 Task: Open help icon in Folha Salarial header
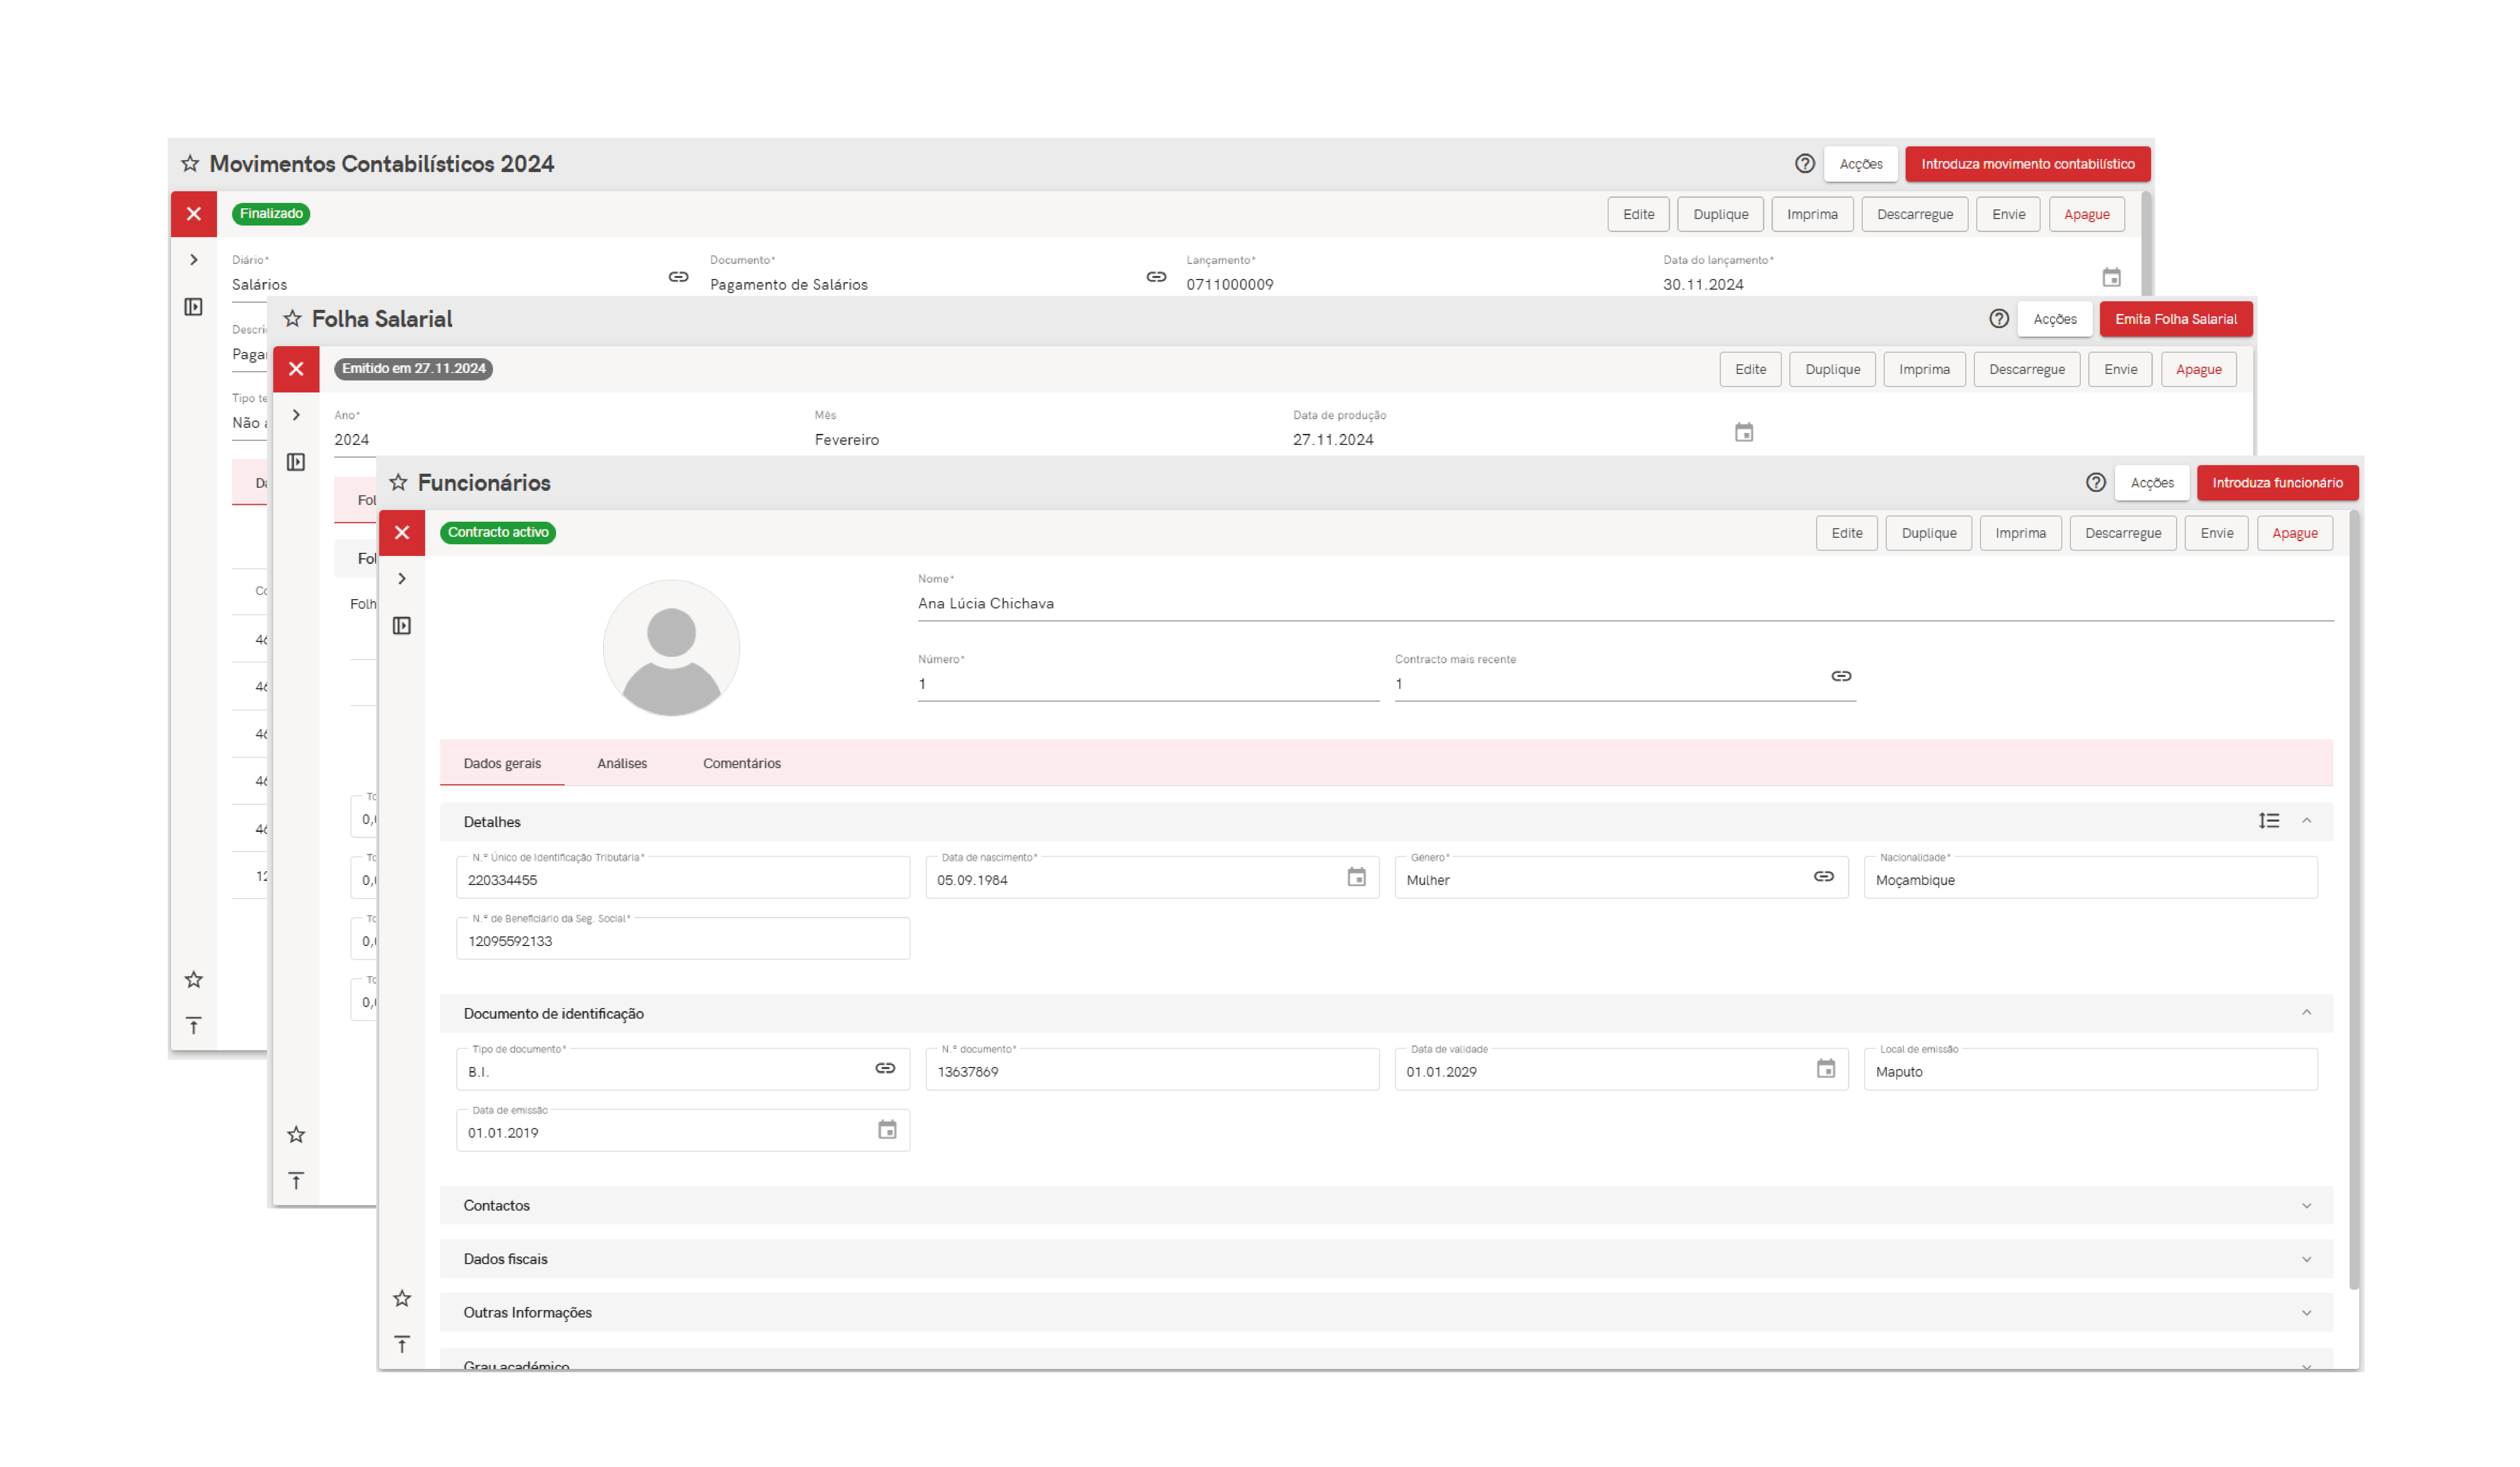coord(1998,319)
